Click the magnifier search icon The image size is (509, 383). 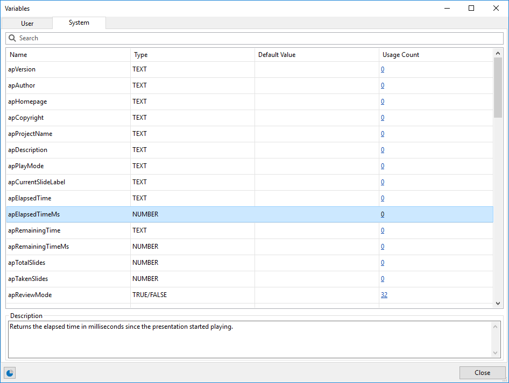coord(12,38)
